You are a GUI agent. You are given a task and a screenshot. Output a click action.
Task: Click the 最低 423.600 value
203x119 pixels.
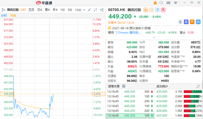click(x=132, y=47)
